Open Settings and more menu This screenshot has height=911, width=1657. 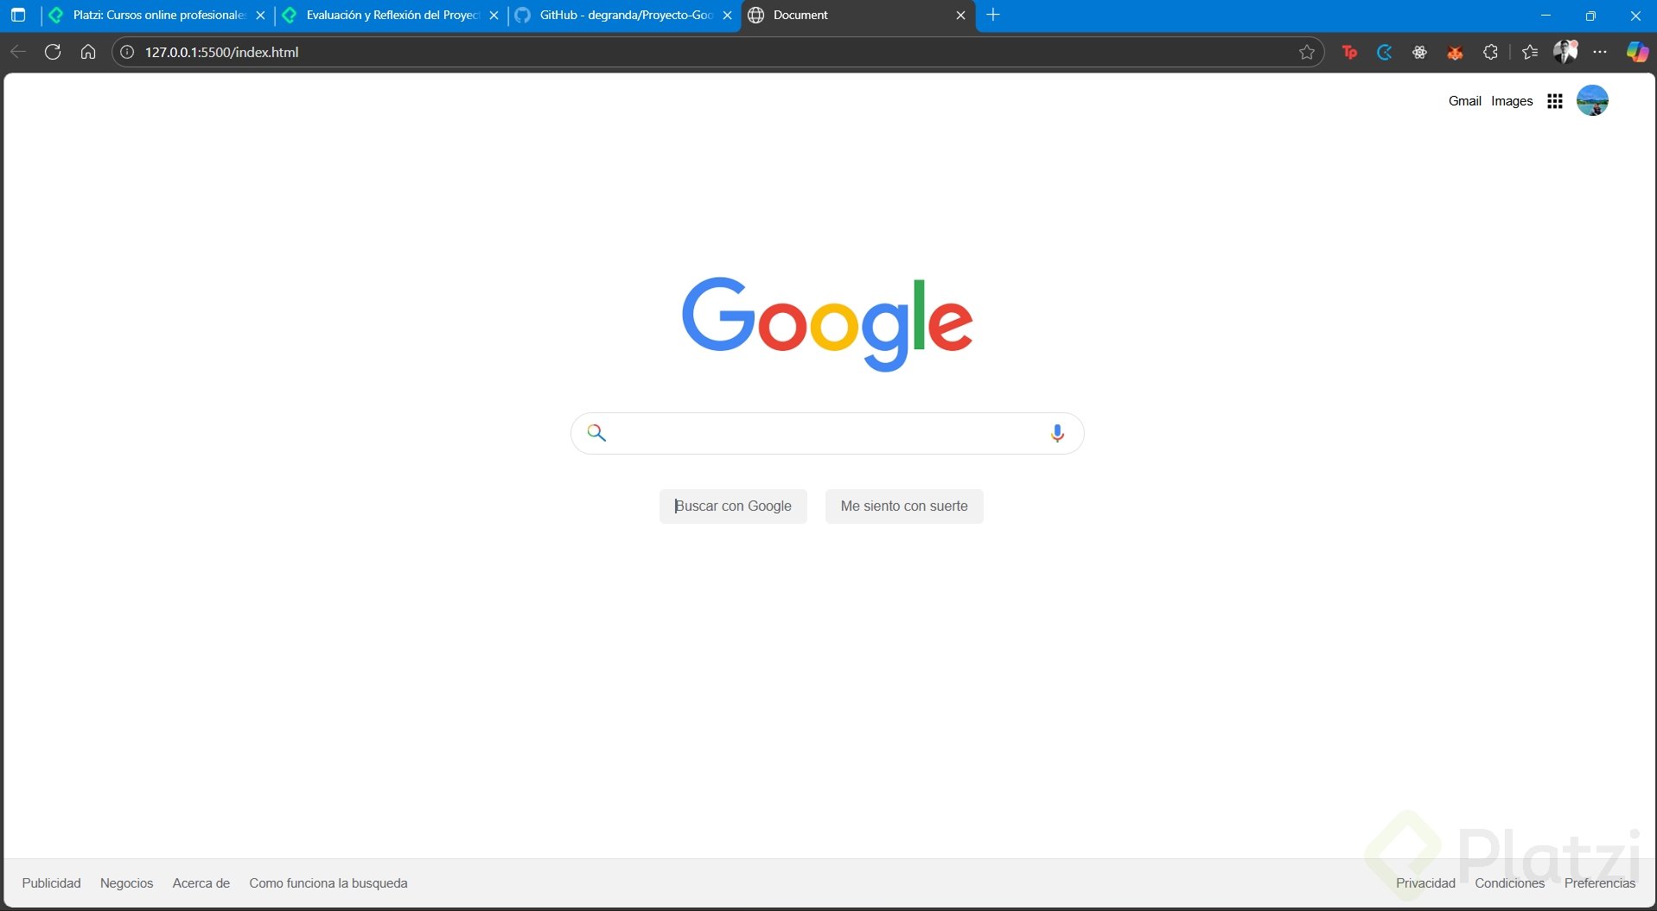tap(1600, 52)
